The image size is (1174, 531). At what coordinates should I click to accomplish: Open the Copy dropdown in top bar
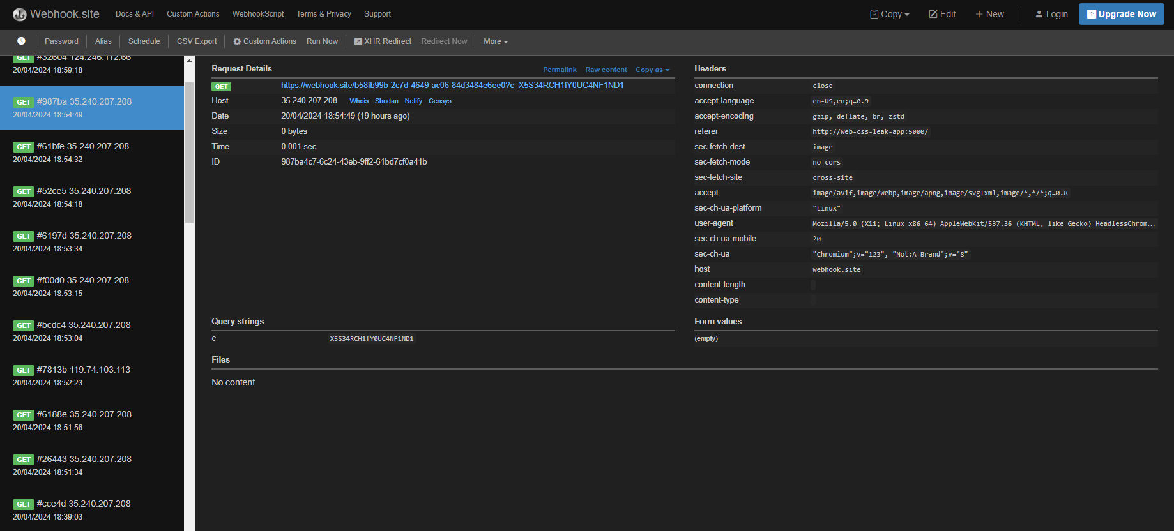coord(889,14)
